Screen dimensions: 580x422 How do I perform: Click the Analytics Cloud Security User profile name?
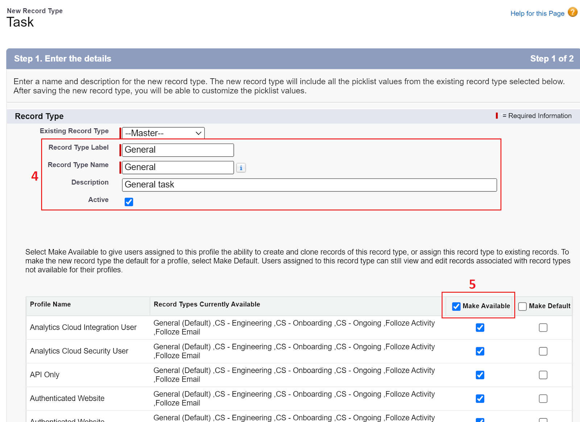pos(79,351)
